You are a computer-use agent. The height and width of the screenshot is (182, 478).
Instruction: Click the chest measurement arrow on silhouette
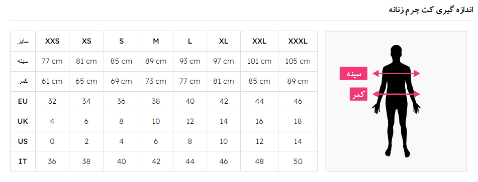pyautogui.click(x=396, y=73)
